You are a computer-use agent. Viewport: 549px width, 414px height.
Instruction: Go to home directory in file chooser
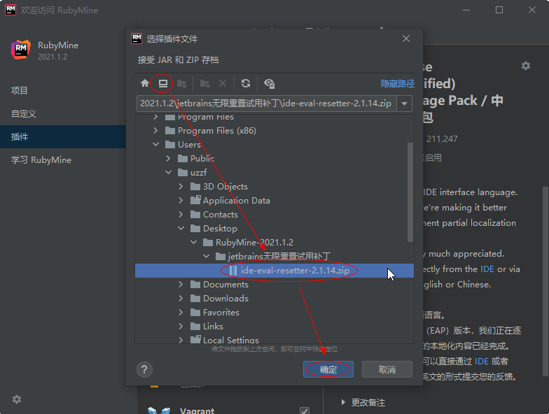pyautogui.click(x=144, y=83)
